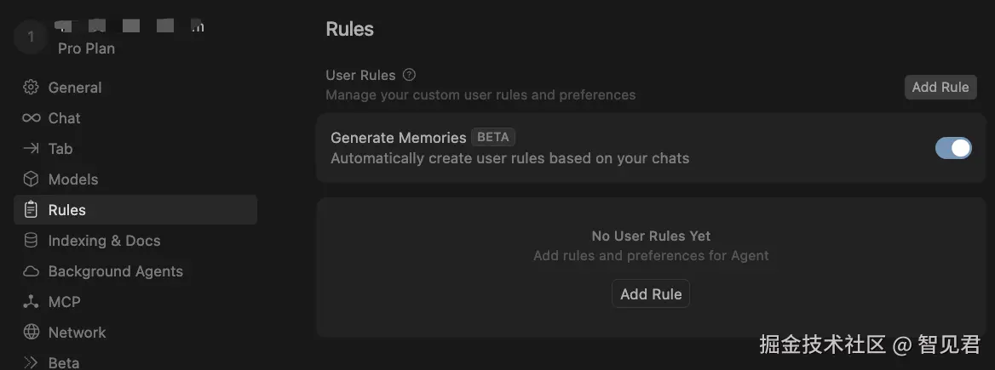Viewport: 995px width, 370px height.
Task: Click the General gear icon
Action: tap(31, 88)
